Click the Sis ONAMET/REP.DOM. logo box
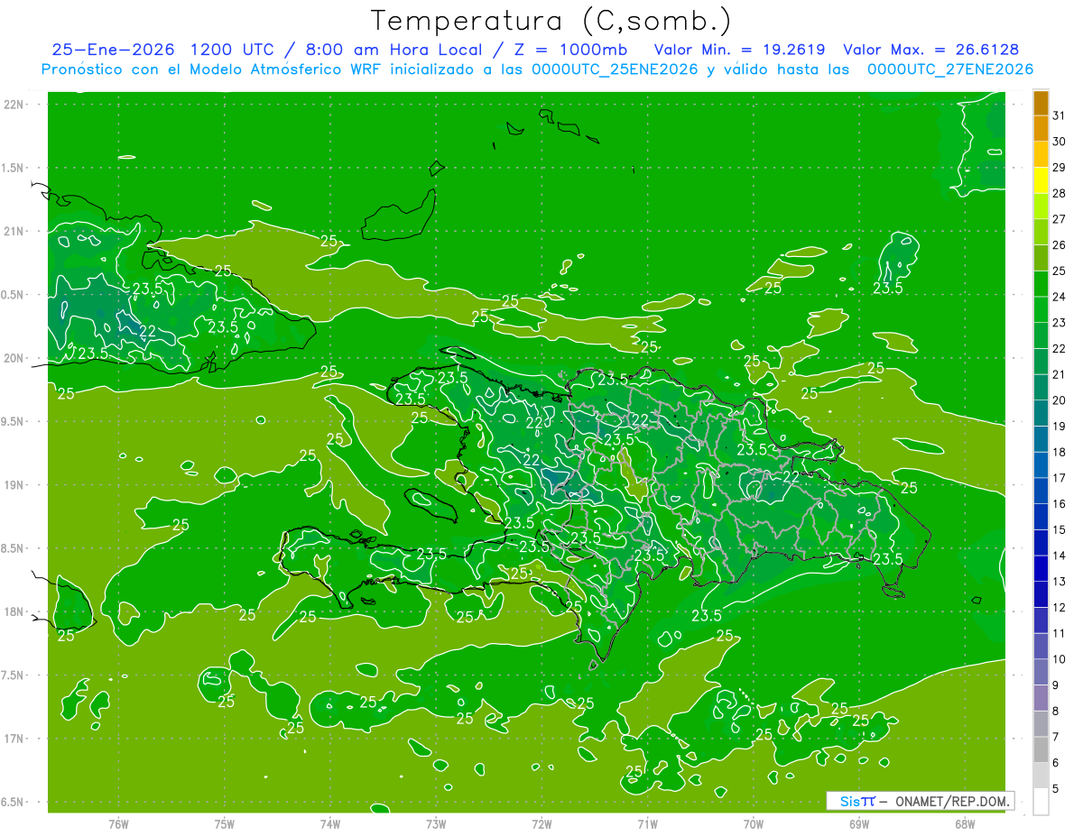Screen dimensions: 1083x836 (x=920, y=801)
